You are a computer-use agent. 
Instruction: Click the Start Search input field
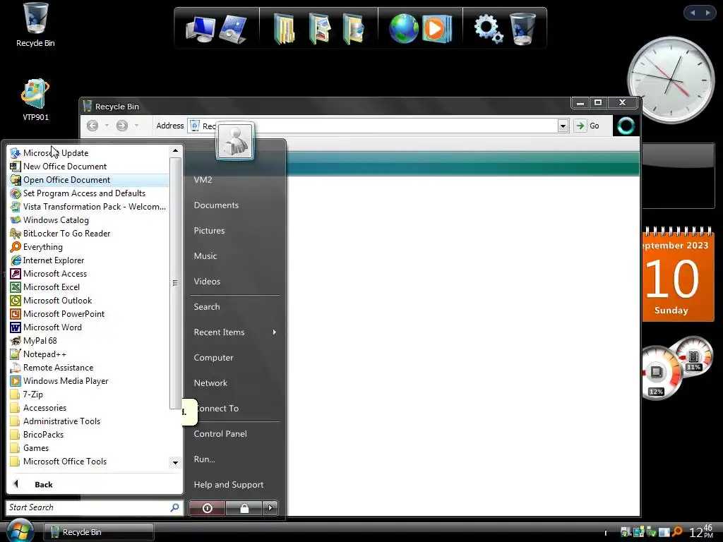[88, 507]
